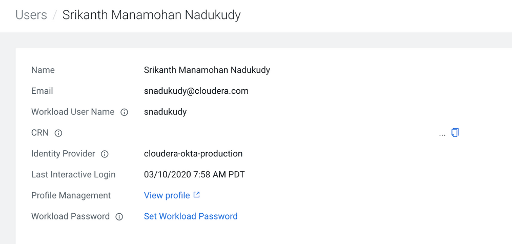Click the user name in the breadcrumb header
The height and width of the screenshot is (244, 512).
pos(151,15)
